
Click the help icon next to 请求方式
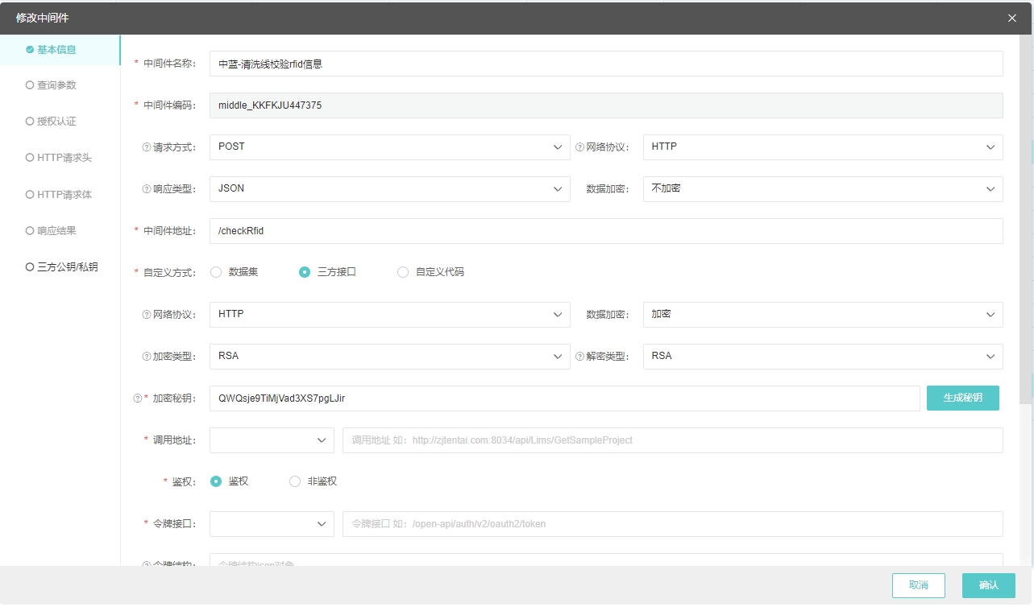coord(147,147)
